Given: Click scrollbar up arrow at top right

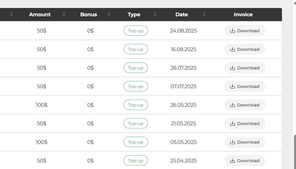Looking at the screenshot, I should [295, 2].
